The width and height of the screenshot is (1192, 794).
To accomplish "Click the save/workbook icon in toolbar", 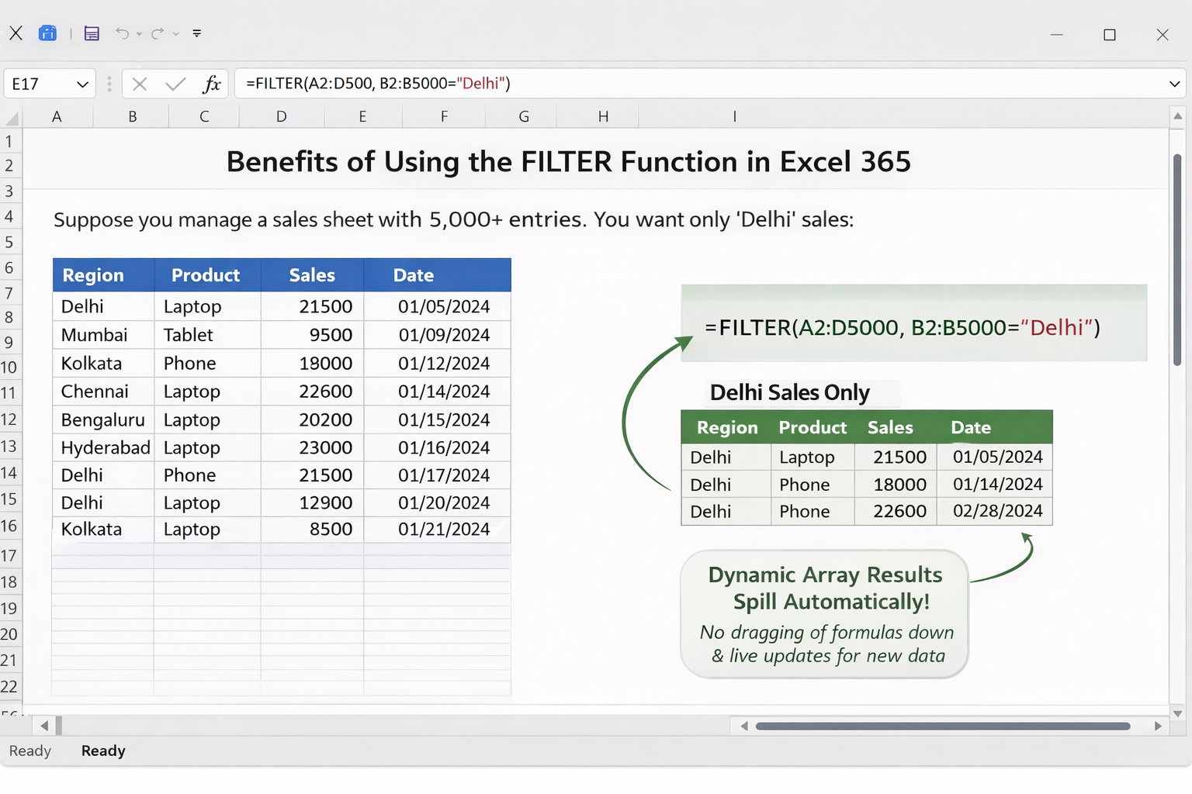I will (91, 33).
